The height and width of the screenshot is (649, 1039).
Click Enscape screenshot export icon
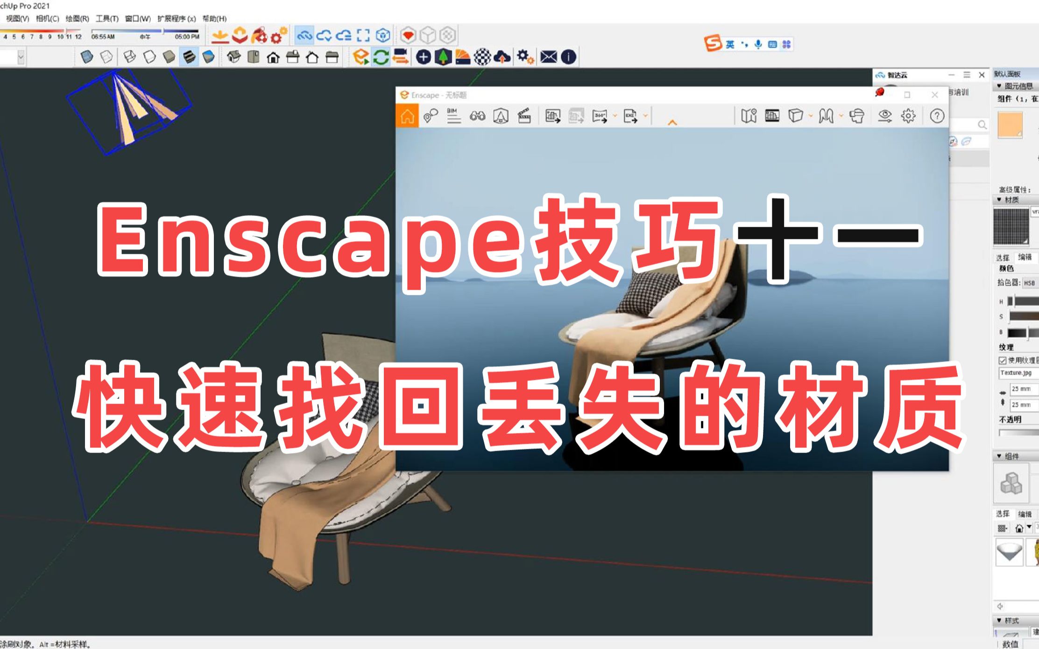[x=553, y=116]
